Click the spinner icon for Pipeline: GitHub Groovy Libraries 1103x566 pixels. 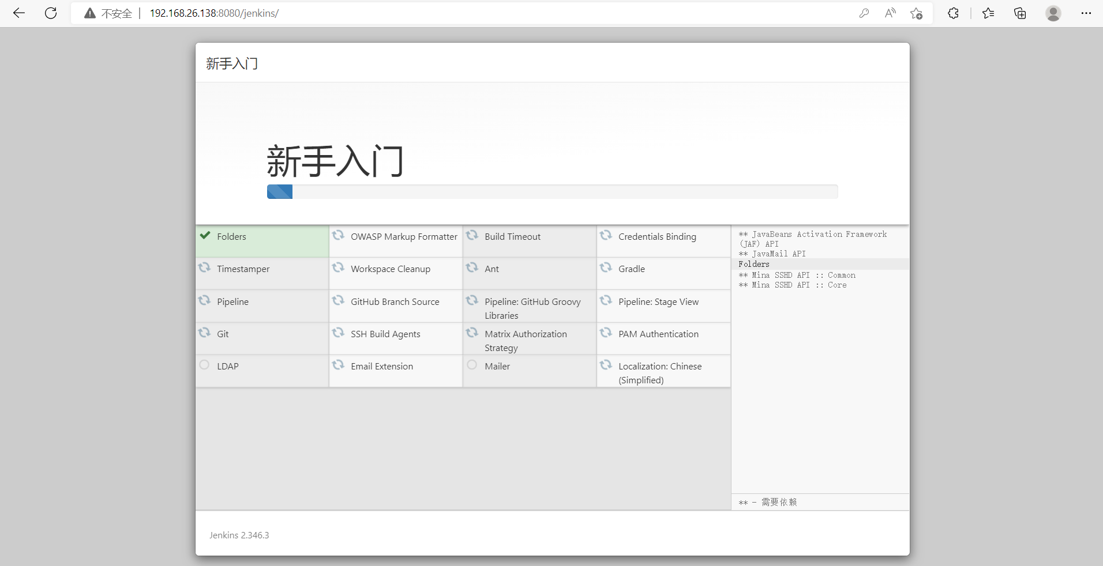coord(472,300)
